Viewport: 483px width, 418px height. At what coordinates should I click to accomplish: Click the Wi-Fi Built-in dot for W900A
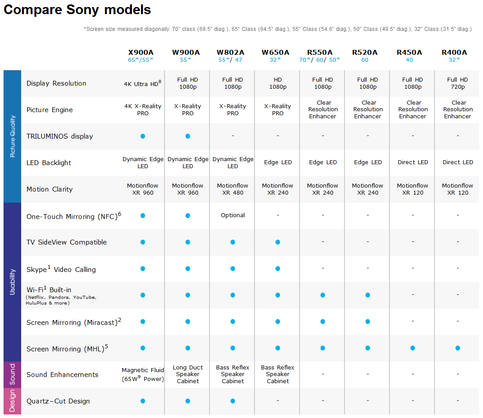click(187, 295)
